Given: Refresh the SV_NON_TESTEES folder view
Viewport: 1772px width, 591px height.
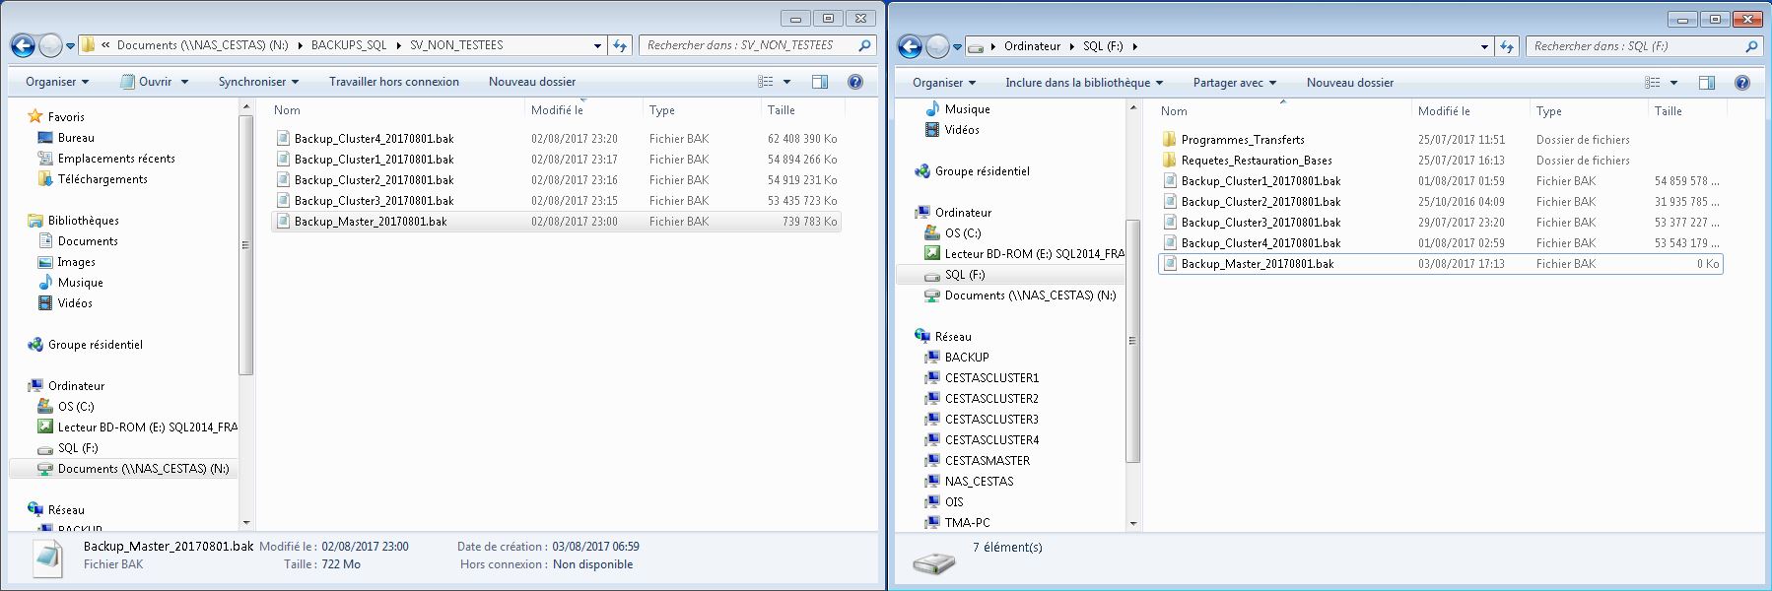Looking at the screenshot, I should point(619,45).
